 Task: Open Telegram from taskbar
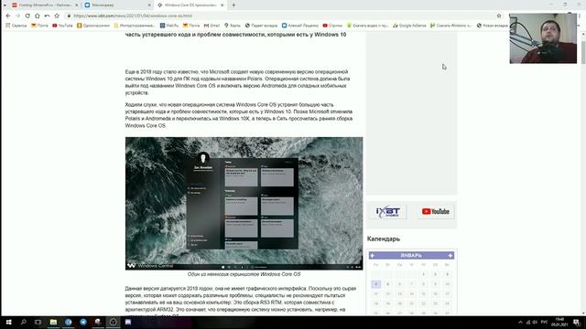click(x=83, y=322)
